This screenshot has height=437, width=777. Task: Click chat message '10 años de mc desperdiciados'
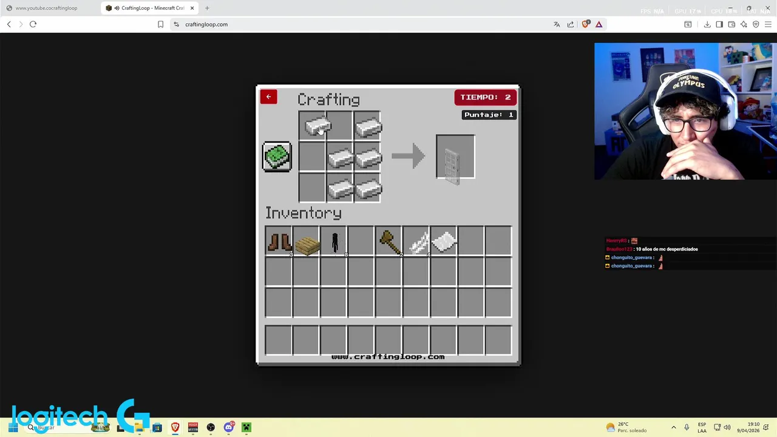click(667, 249)
